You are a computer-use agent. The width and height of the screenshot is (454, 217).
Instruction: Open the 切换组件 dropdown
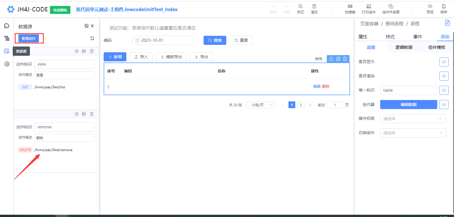[x=413, y=133]
